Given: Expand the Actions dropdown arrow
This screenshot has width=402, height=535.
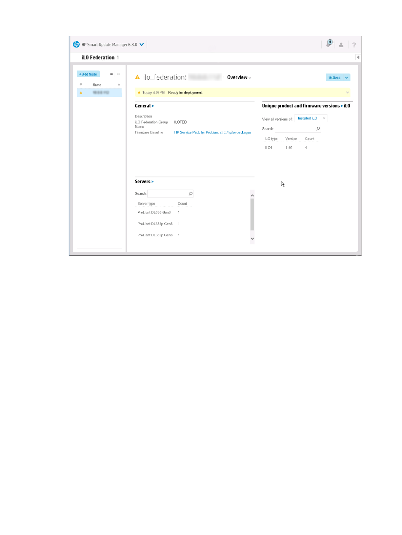Looking at the screenshot, I should (347, 78).
